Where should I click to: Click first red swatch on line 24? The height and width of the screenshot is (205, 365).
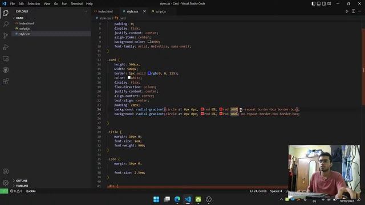coord(202,109)
